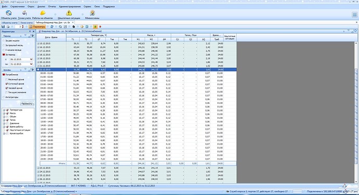Open the end date 31.12.2015 dropdown
The image size is (359, 195).
coord(31,64)
